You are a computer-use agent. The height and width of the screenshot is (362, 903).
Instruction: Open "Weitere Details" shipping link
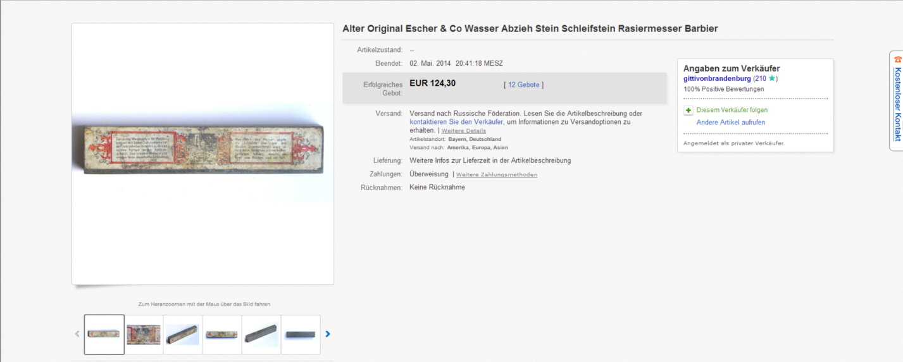coord(463,131)
